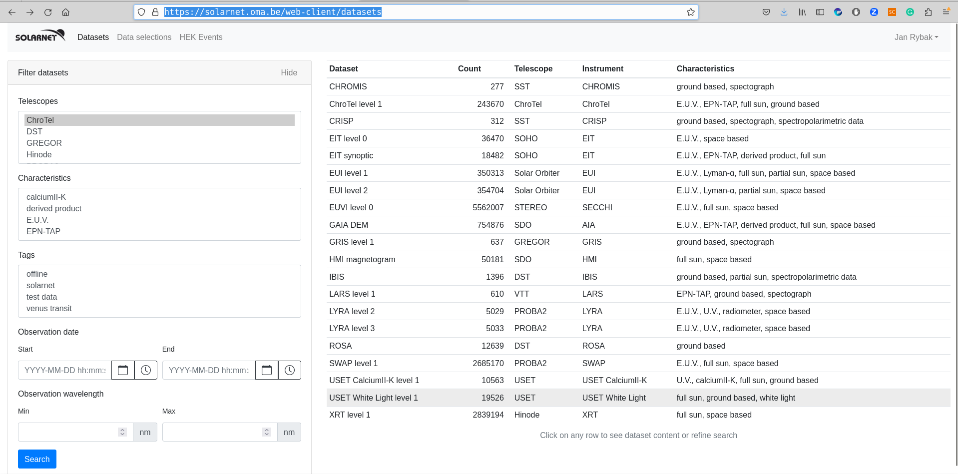Select derived product in Characteristics list
Screen dimensions: 958x474
tap(54, 208)
